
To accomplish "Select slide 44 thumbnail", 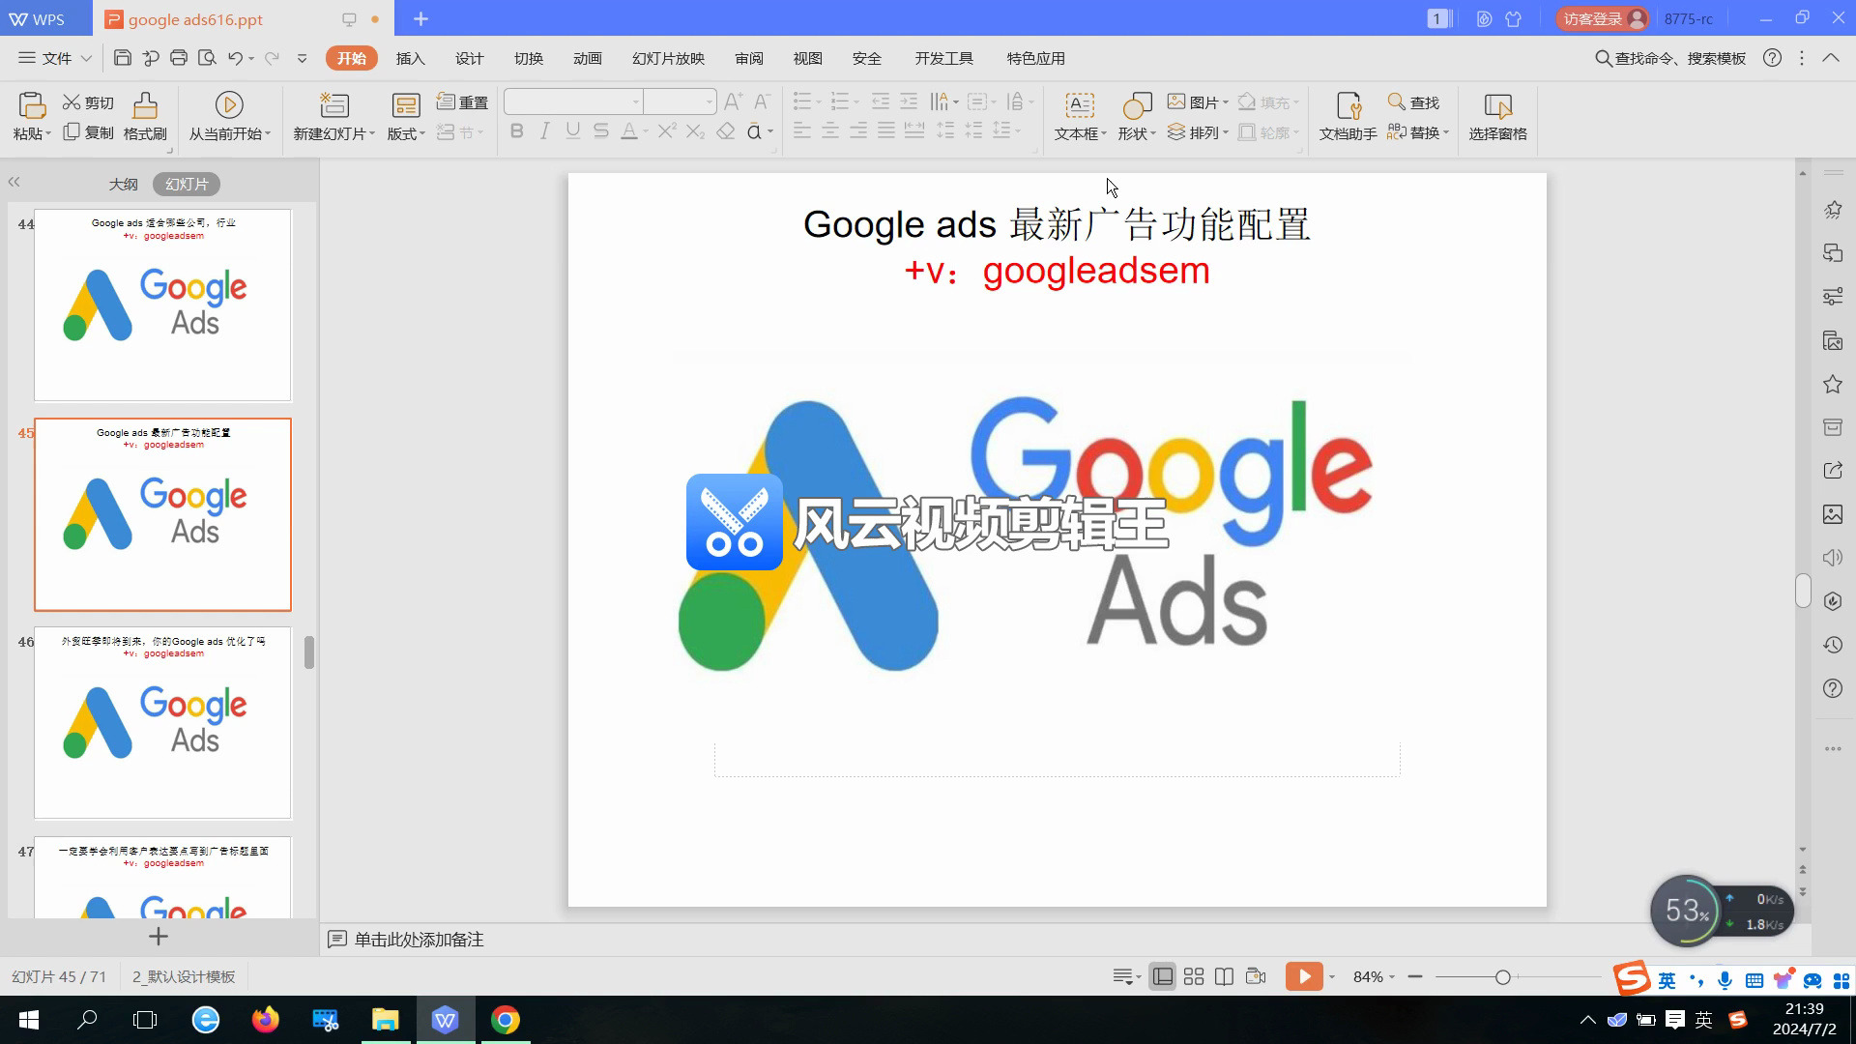I will (x=162, y=304).
